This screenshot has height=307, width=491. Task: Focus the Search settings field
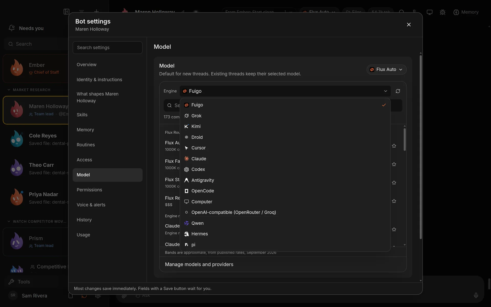(x=107, y=48)
